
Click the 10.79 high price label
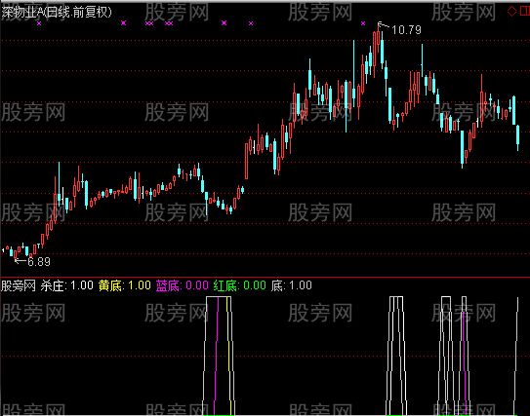pos(406,30)
